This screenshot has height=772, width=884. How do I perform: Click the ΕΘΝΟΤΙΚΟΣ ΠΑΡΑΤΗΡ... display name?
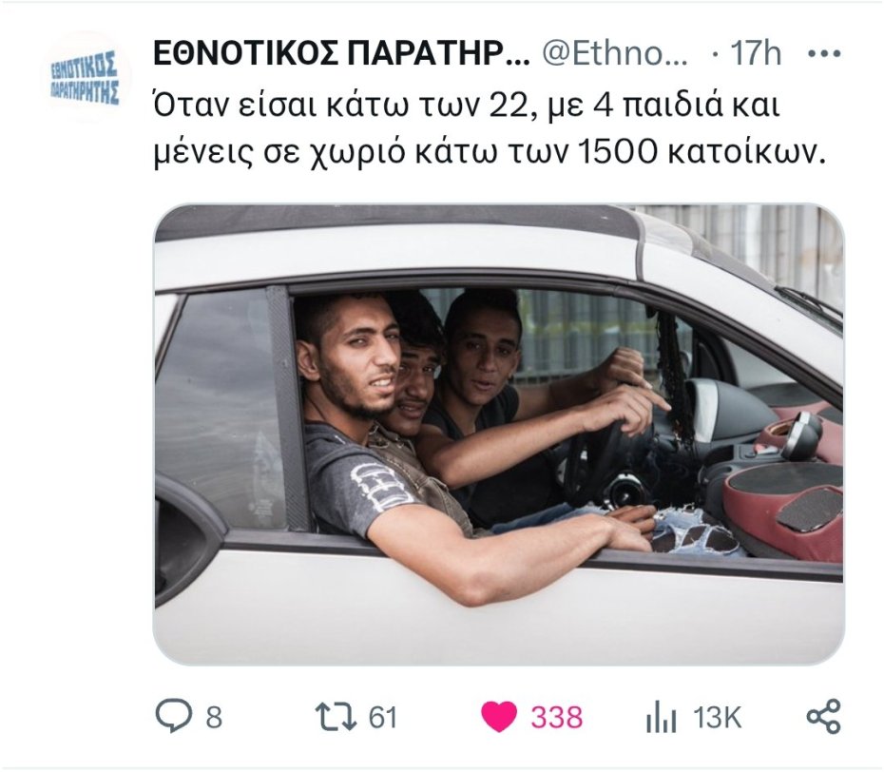341,54
